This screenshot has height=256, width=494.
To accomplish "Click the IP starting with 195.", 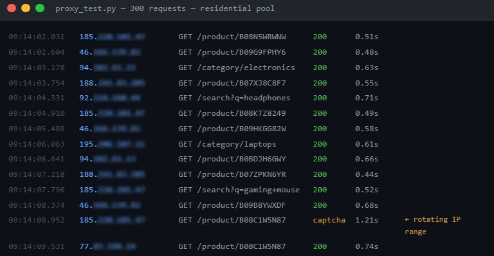I will 112,144.
